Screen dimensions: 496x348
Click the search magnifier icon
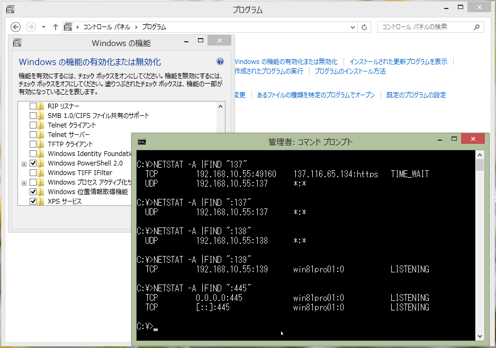coord(477,27)
